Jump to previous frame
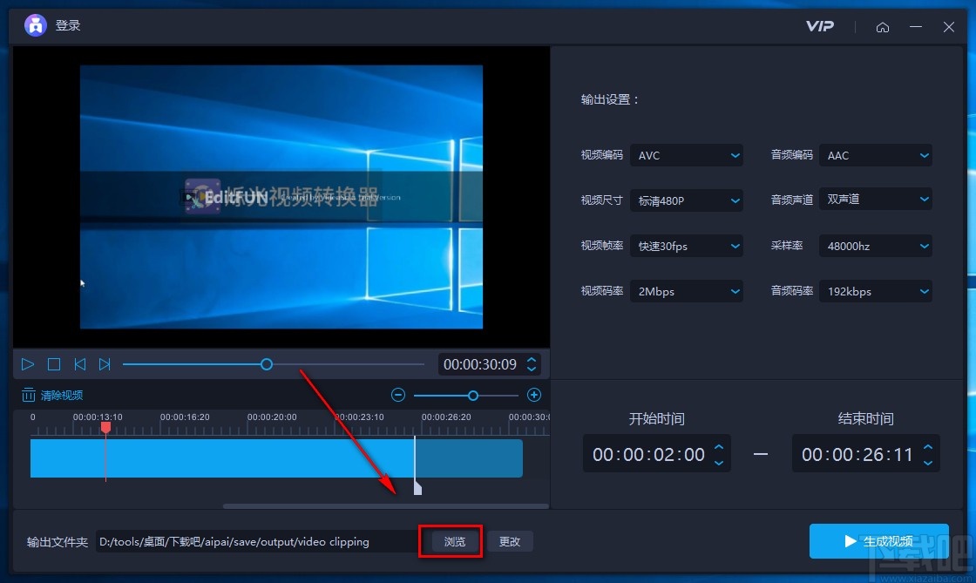 pyautogui.click(x=79, y=364)
